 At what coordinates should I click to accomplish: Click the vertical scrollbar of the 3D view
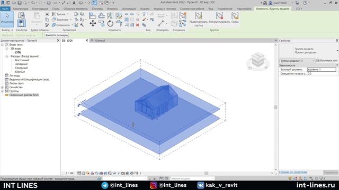coord(275,107)
